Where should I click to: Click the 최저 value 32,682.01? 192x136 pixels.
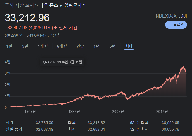pyautogui.click(x=96, y=129)
